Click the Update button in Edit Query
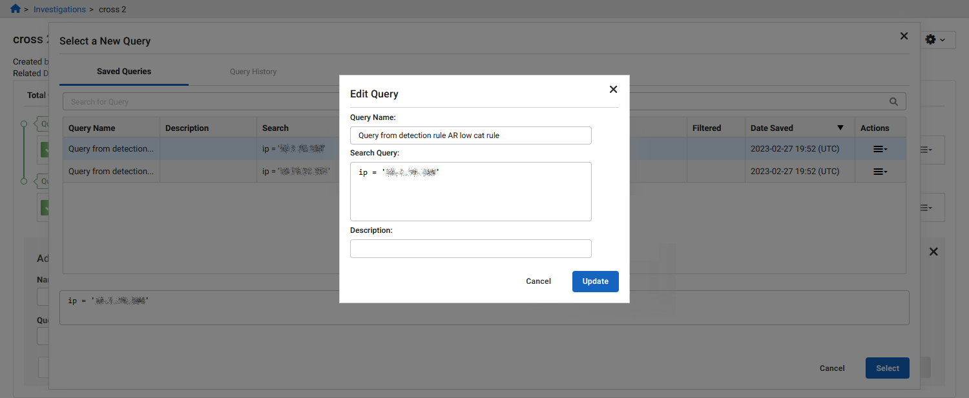This screenshot has height=398, width=969. [x=595, y=281]
